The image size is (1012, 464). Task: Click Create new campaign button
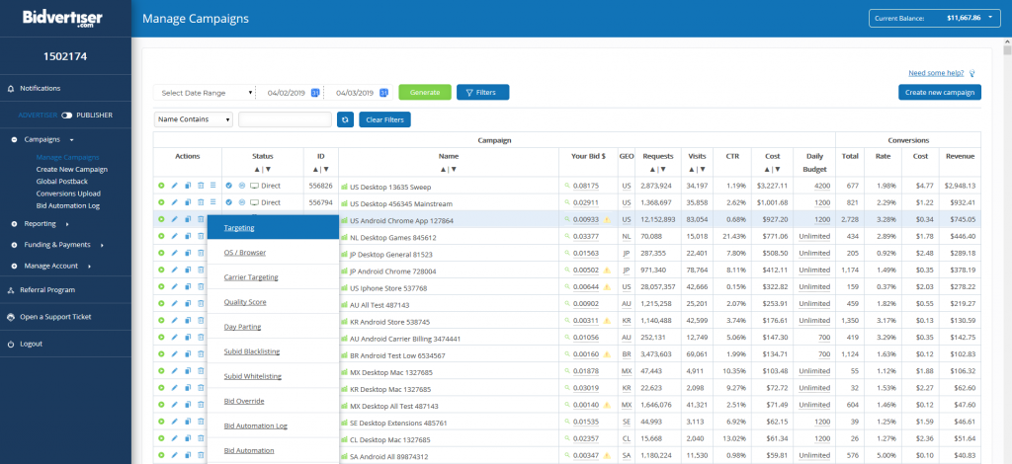940,92
